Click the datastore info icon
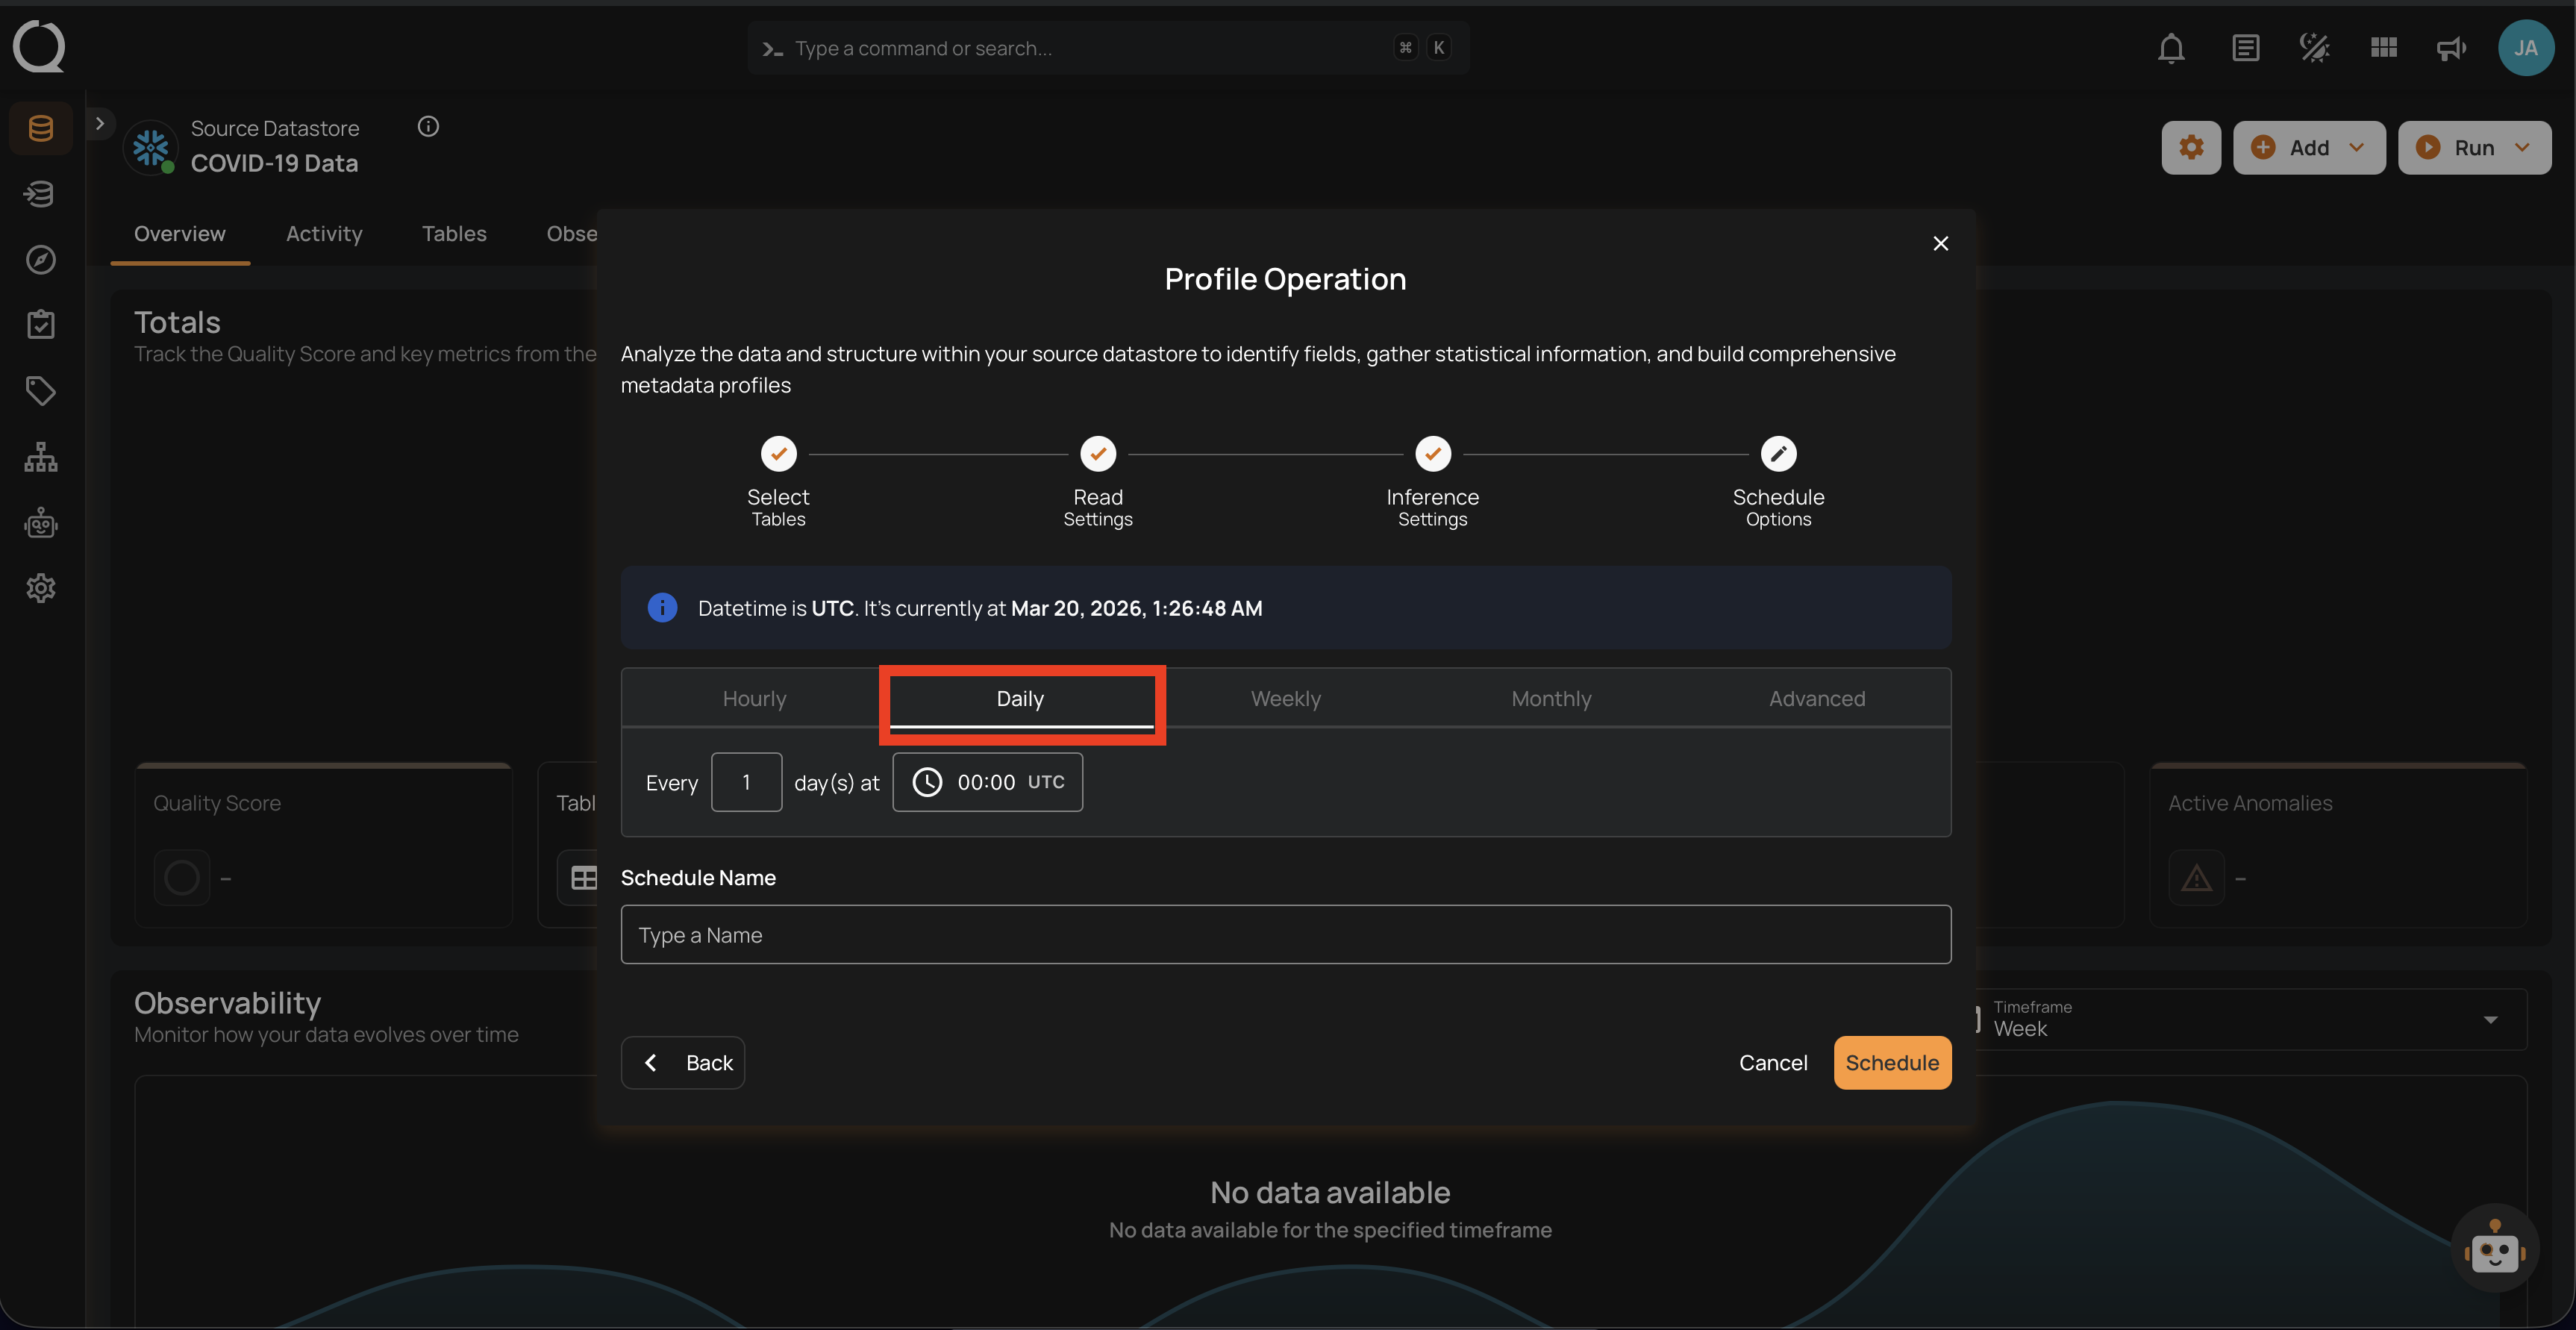The image size is (2576, 1330). click(428, 126)
